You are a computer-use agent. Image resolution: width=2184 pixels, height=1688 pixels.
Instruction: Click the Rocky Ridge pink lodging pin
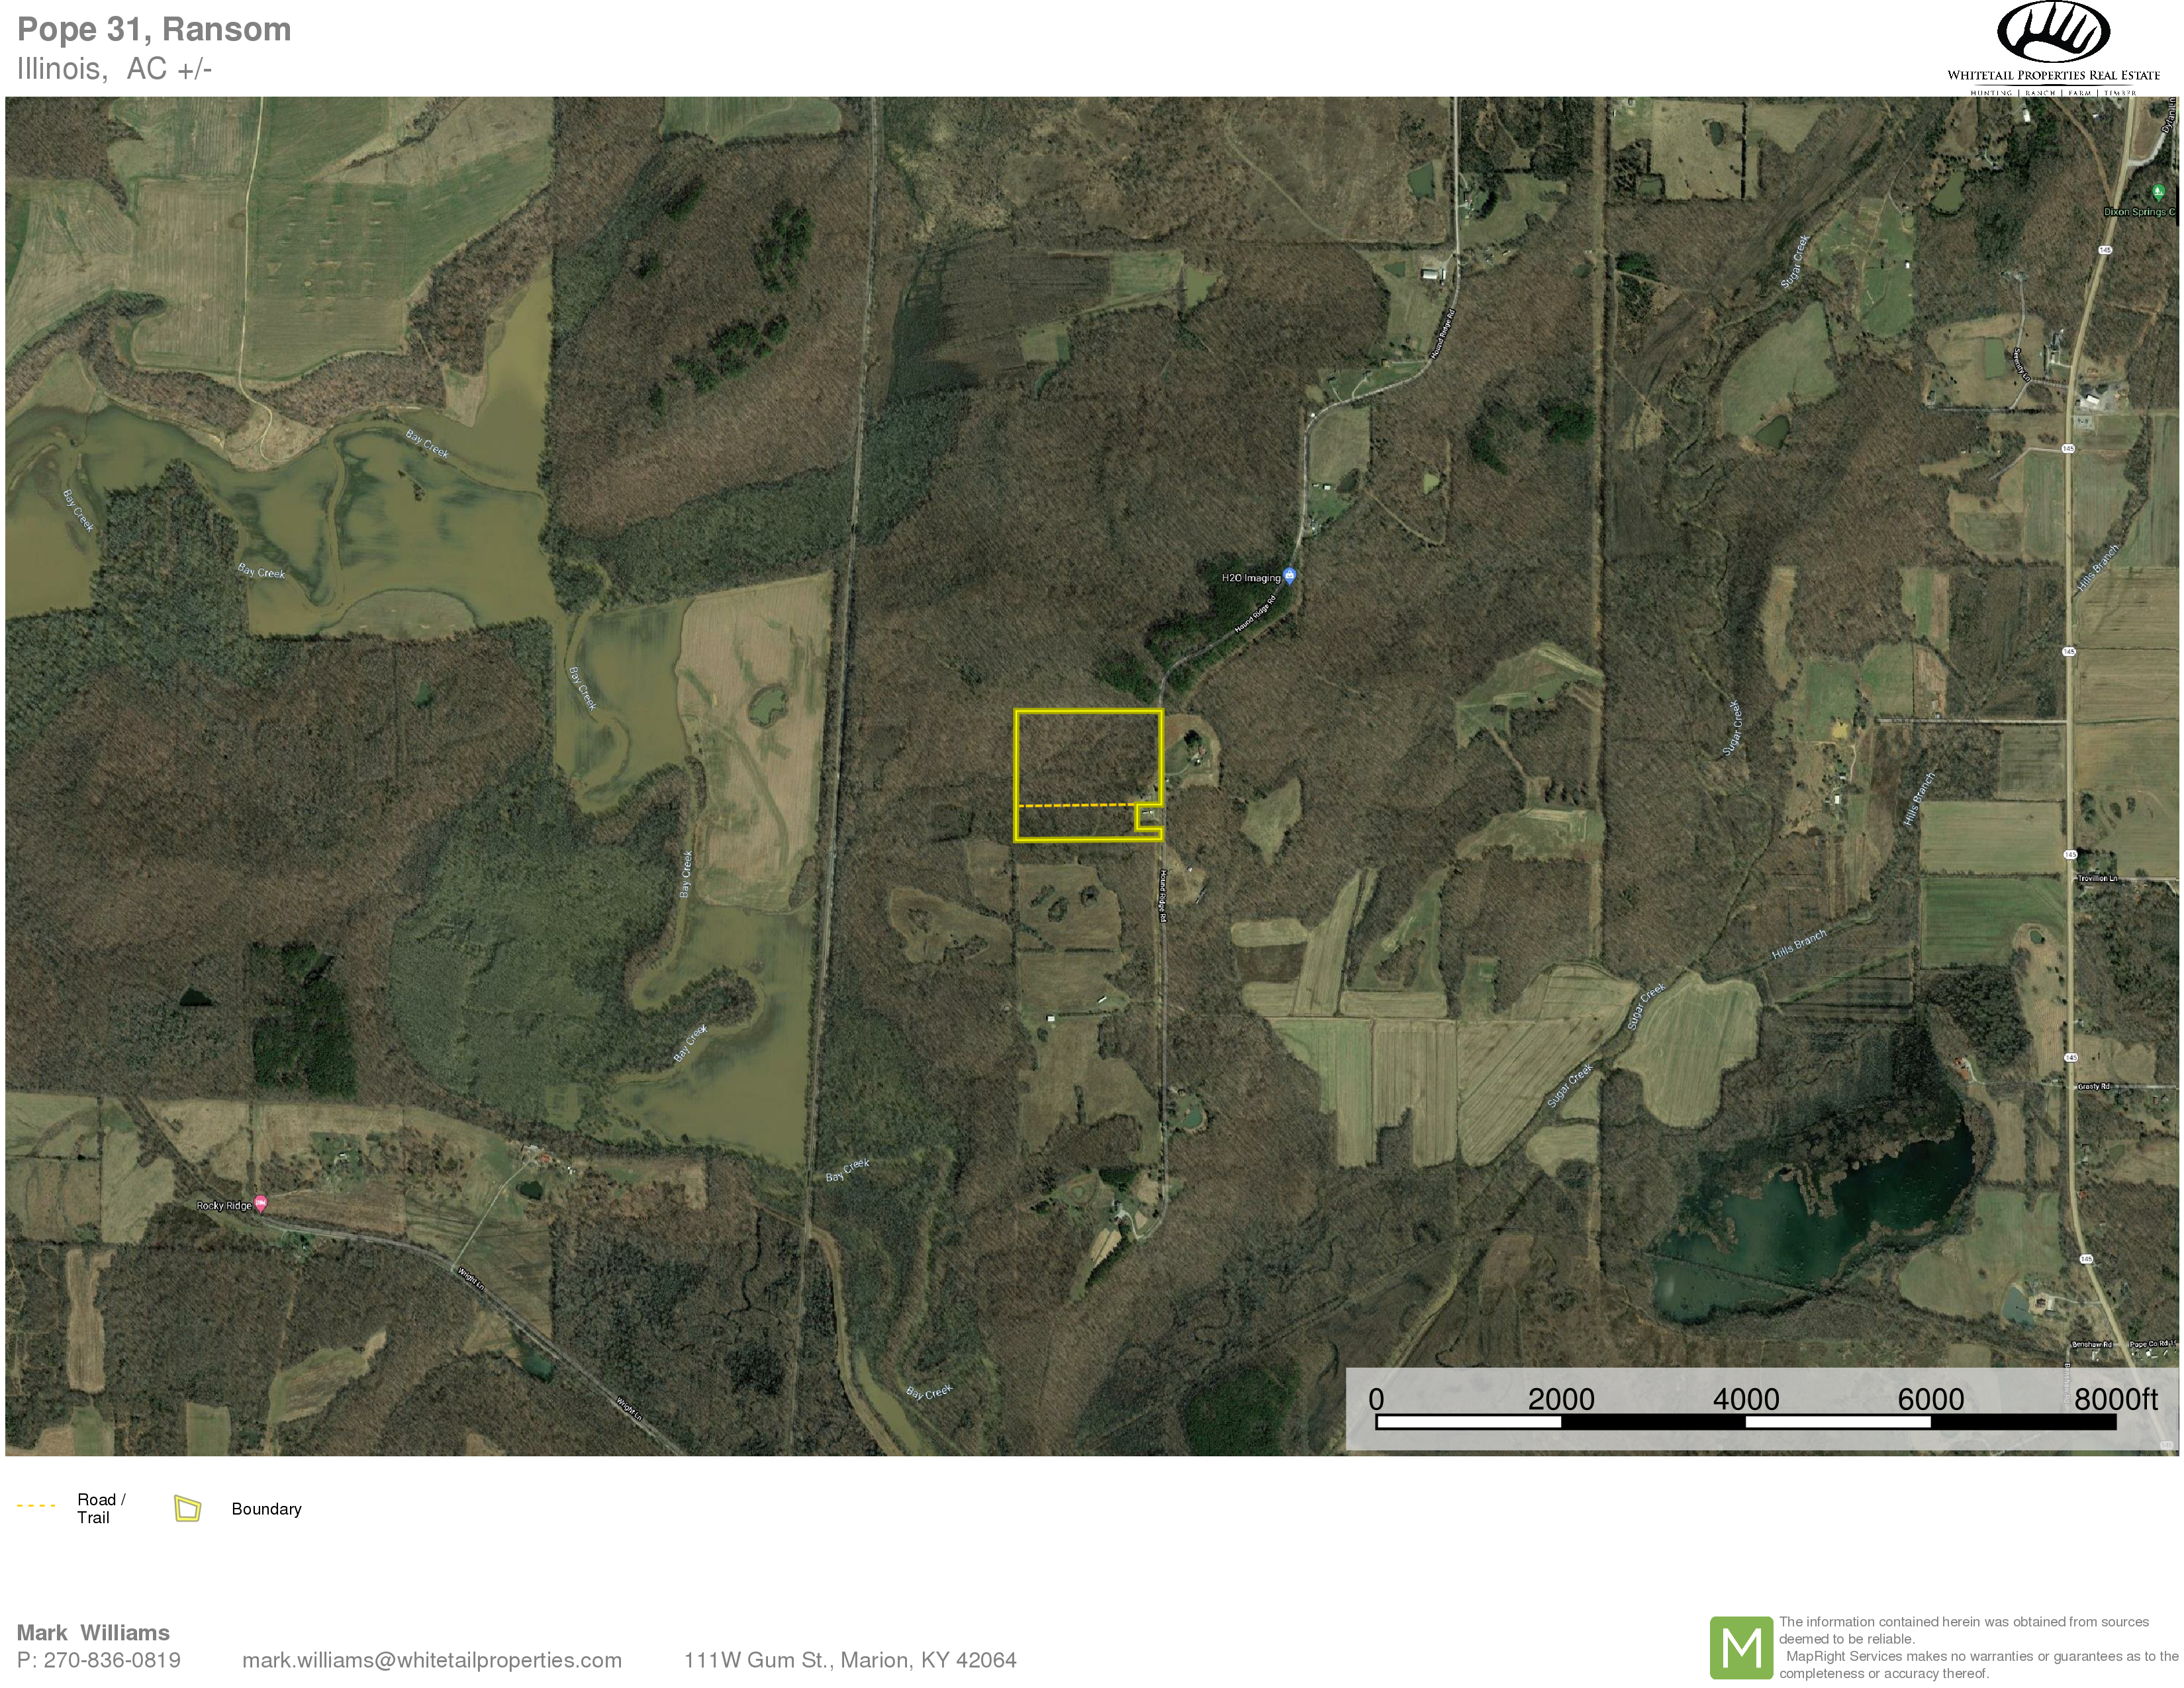260,1203
